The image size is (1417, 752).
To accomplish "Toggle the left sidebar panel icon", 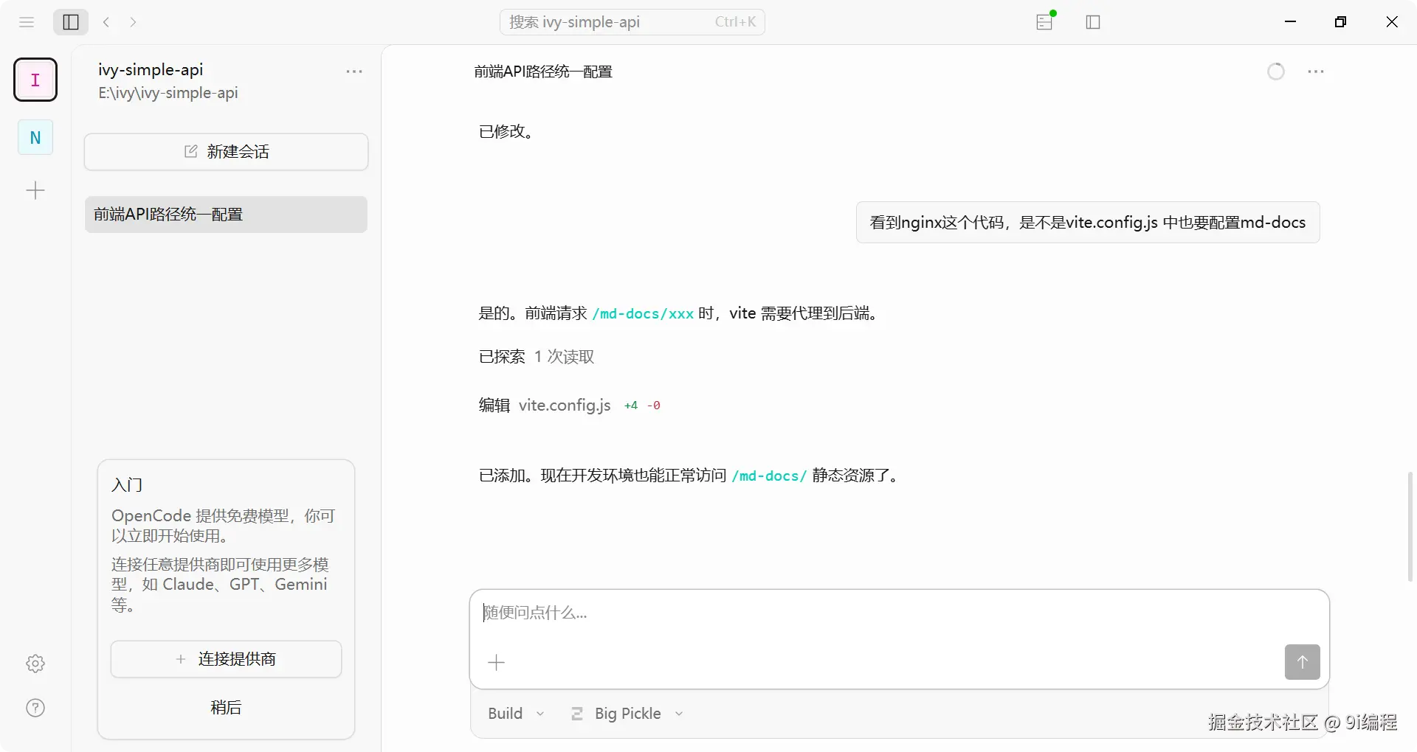I will click(71, 22).
